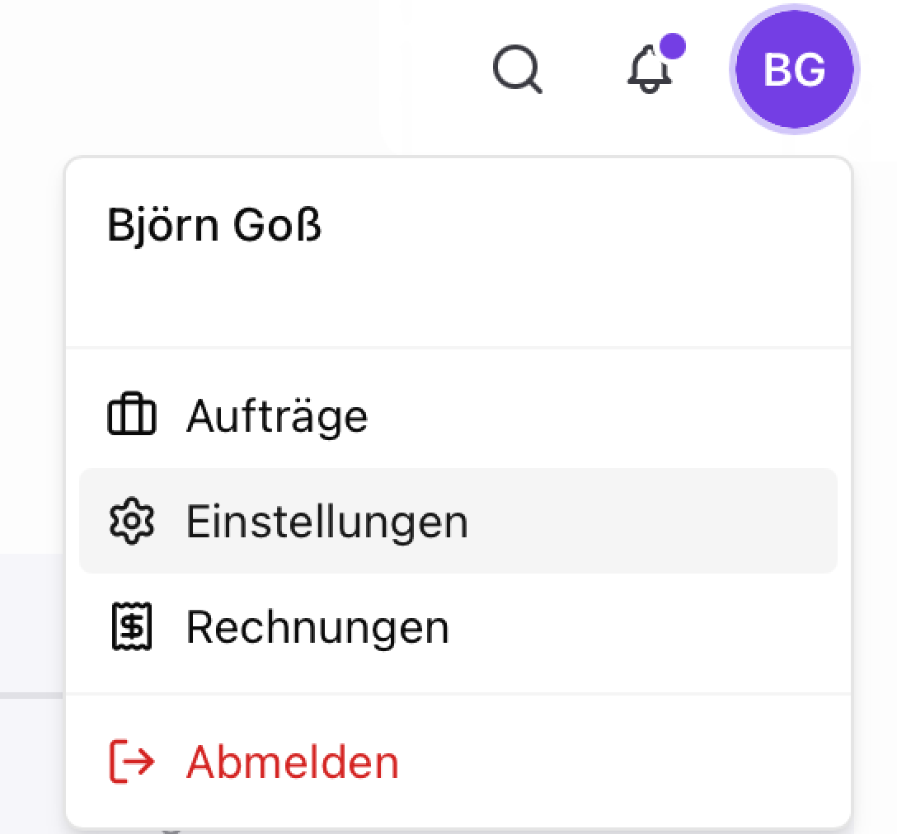
Task: Click the purple notification dot badge
Action: (672, 46)
